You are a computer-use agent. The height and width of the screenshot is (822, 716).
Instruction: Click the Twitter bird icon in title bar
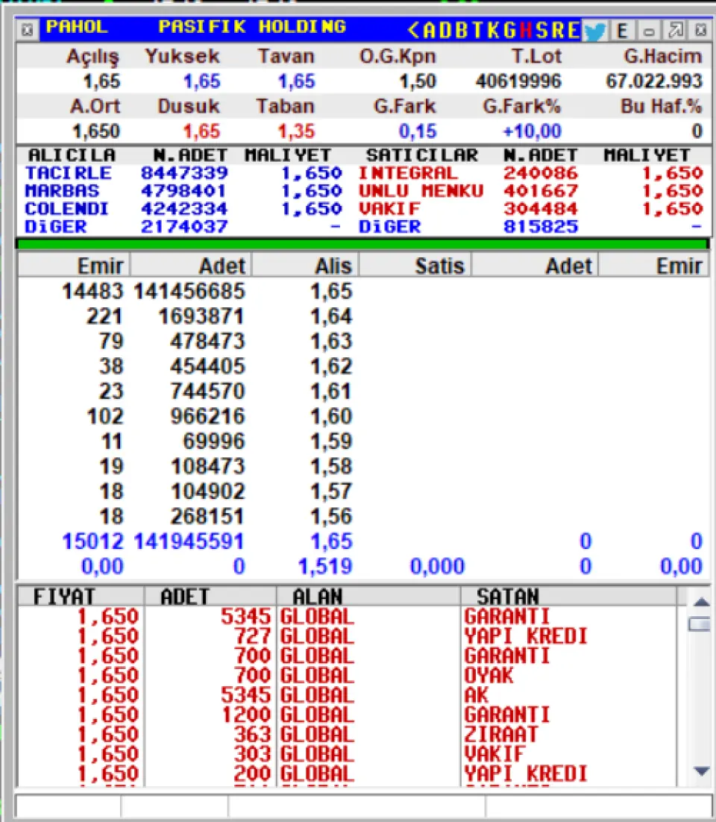click(x=595, y=31)
